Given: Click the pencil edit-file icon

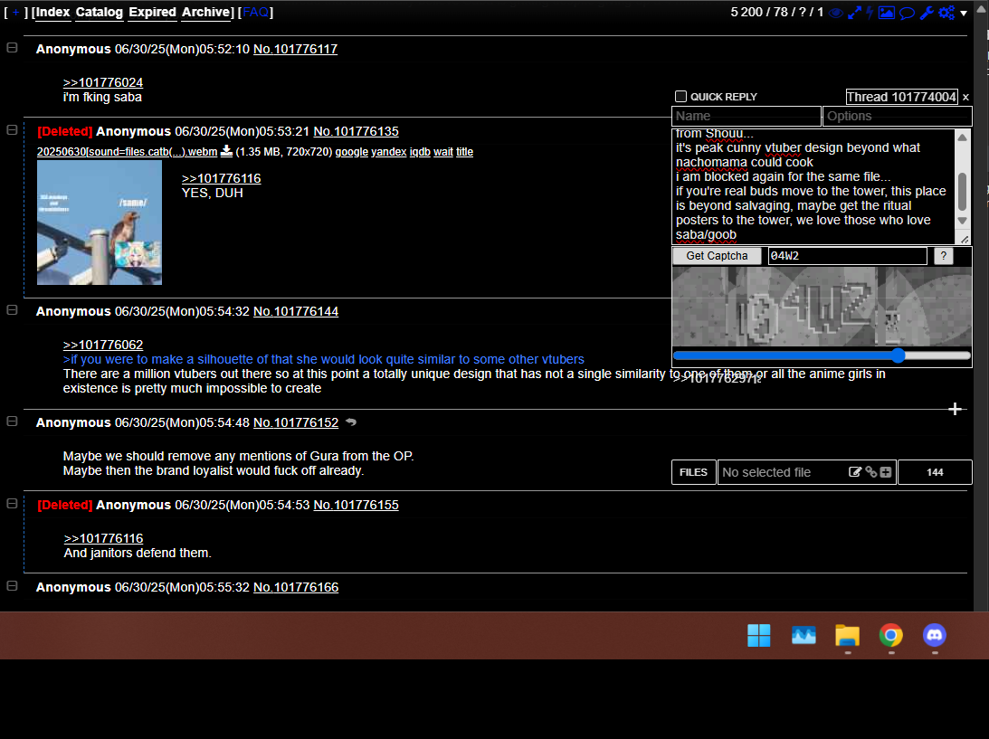Looking at the screenshot, I should click(855, 472).
